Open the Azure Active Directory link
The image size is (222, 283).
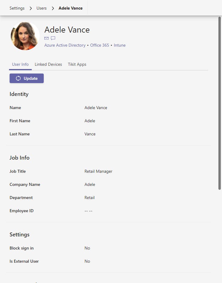(x=65, y=45)
